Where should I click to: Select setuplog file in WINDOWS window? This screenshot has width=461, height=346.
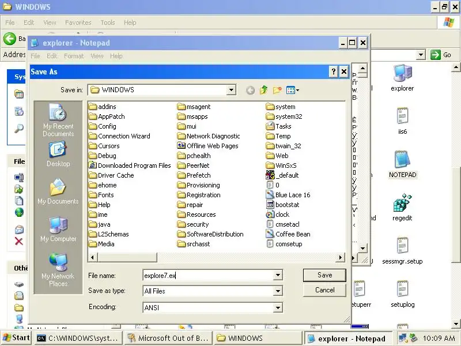pos(402,294)
